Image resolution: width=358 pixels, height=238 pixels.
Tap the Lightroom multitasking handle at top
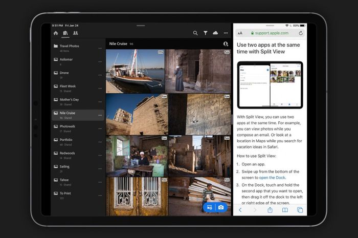(x=141, y=26)
